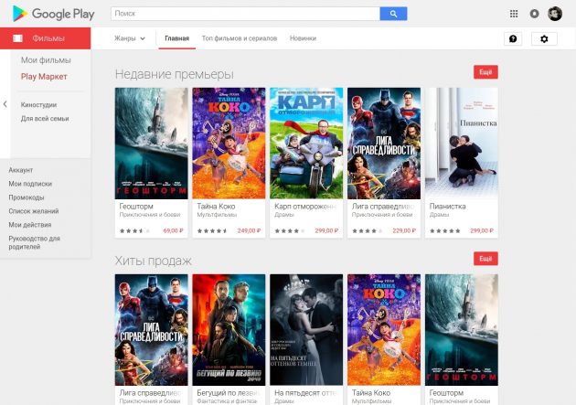The width and height of the screenshot is (576, 405).
Task: Open the notifications bell icon
Action: [534, 14]
